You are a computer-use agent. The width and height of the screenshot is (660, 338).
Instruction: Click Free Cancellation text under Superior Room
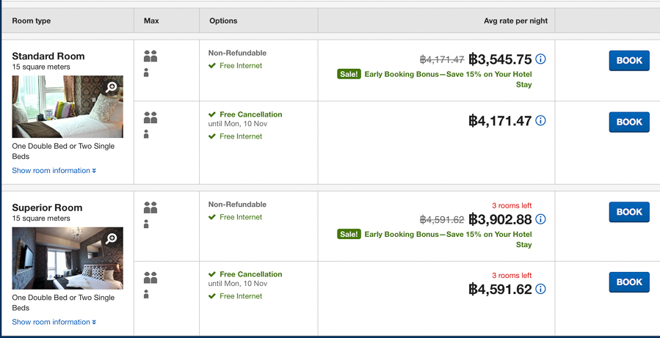point(251,274)
